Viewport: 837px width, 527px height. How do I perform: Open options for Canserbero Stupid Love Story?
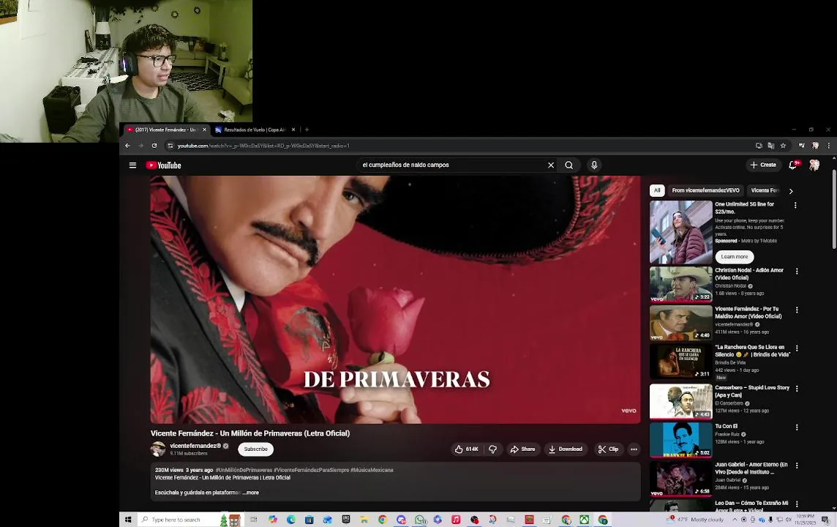click(797, 389)
